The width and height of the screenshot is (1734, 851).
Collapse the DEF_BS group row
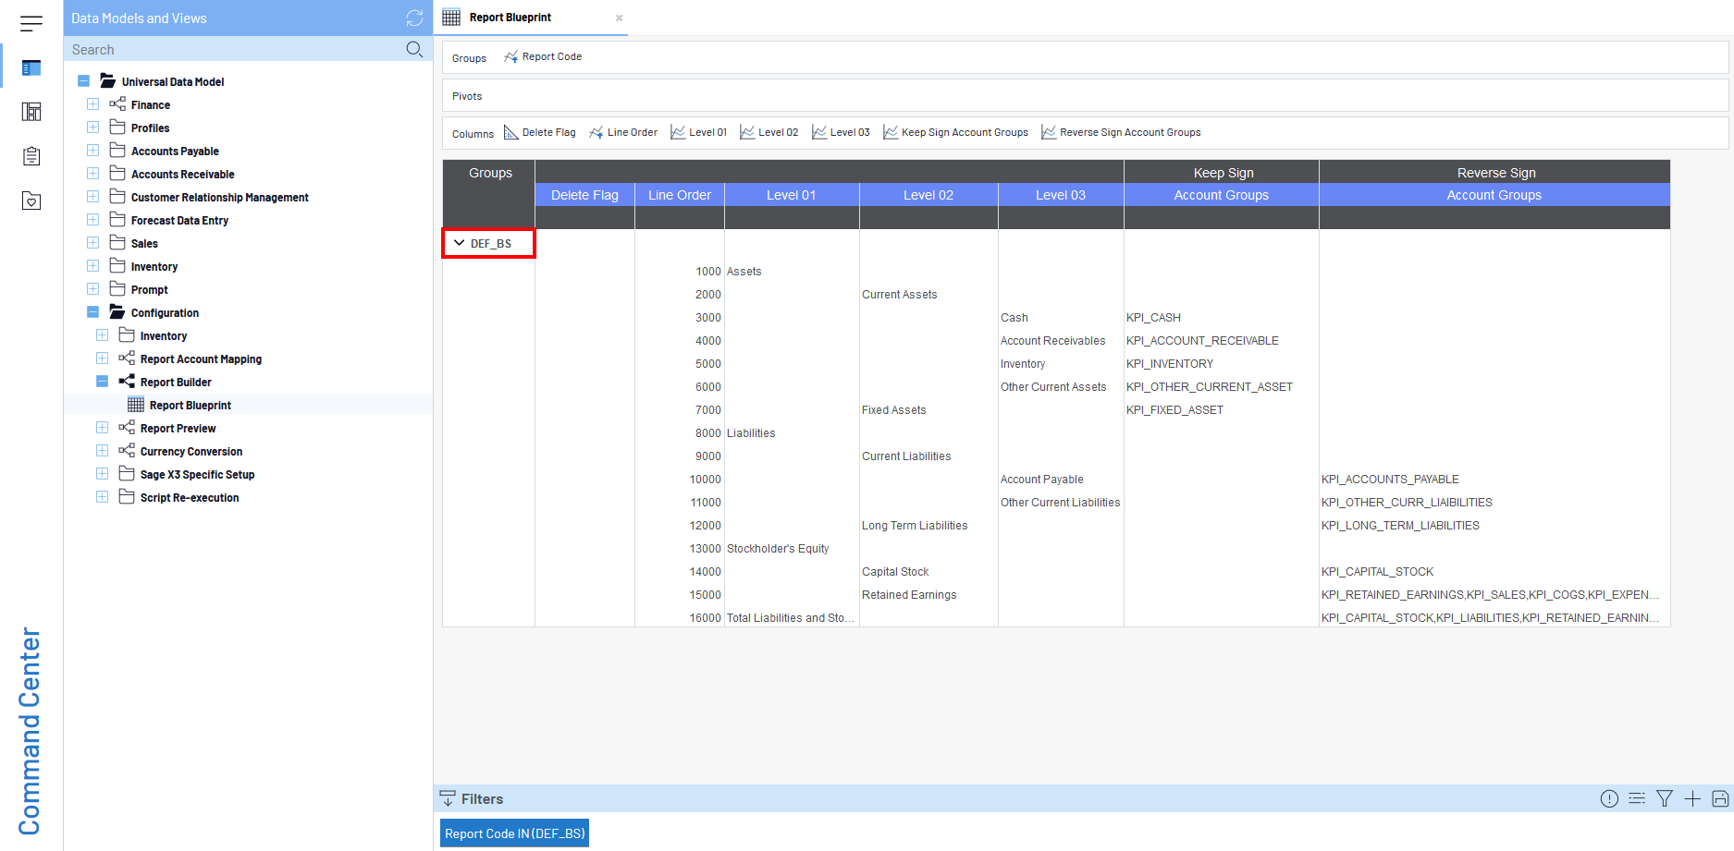(x=459, y=243)
